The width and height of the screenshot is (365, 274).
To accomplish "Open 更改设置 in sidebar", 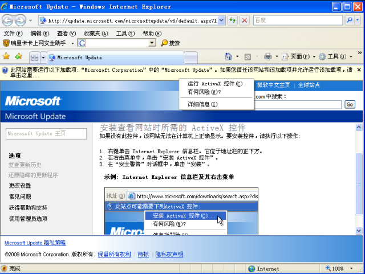I will coord(20,185).
